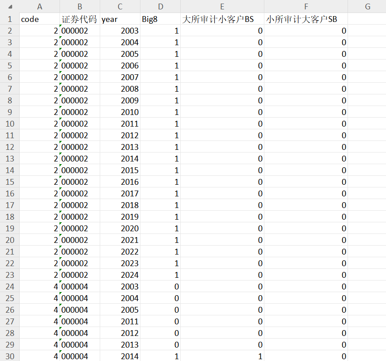Select column C header
This screenshot has width=386, height=361.
pos(120,6)
